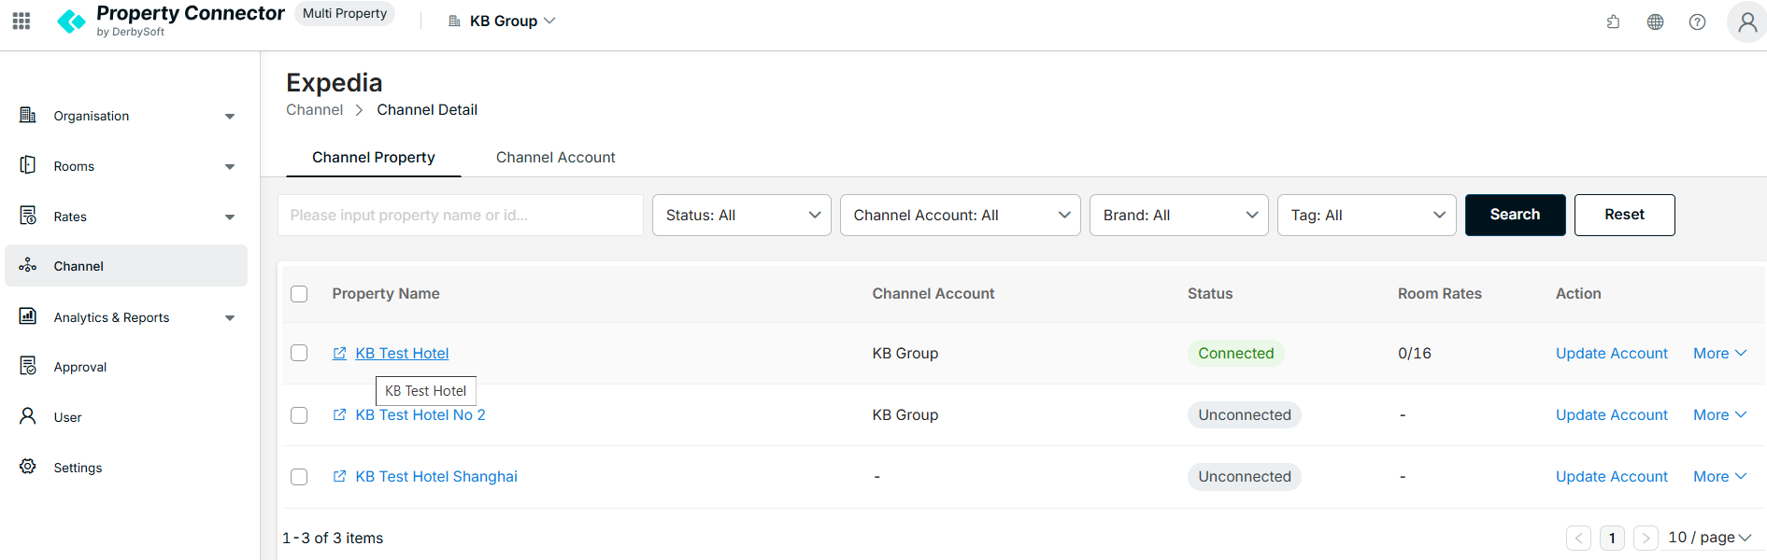Switch to the Channel Account tab

[x=555, y=157]
